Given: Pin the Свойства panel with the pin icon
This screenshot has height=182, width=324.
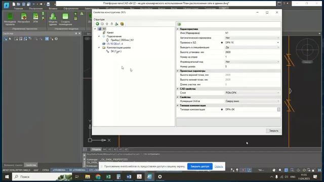Looking at the screenshot, I should [76, 33].
